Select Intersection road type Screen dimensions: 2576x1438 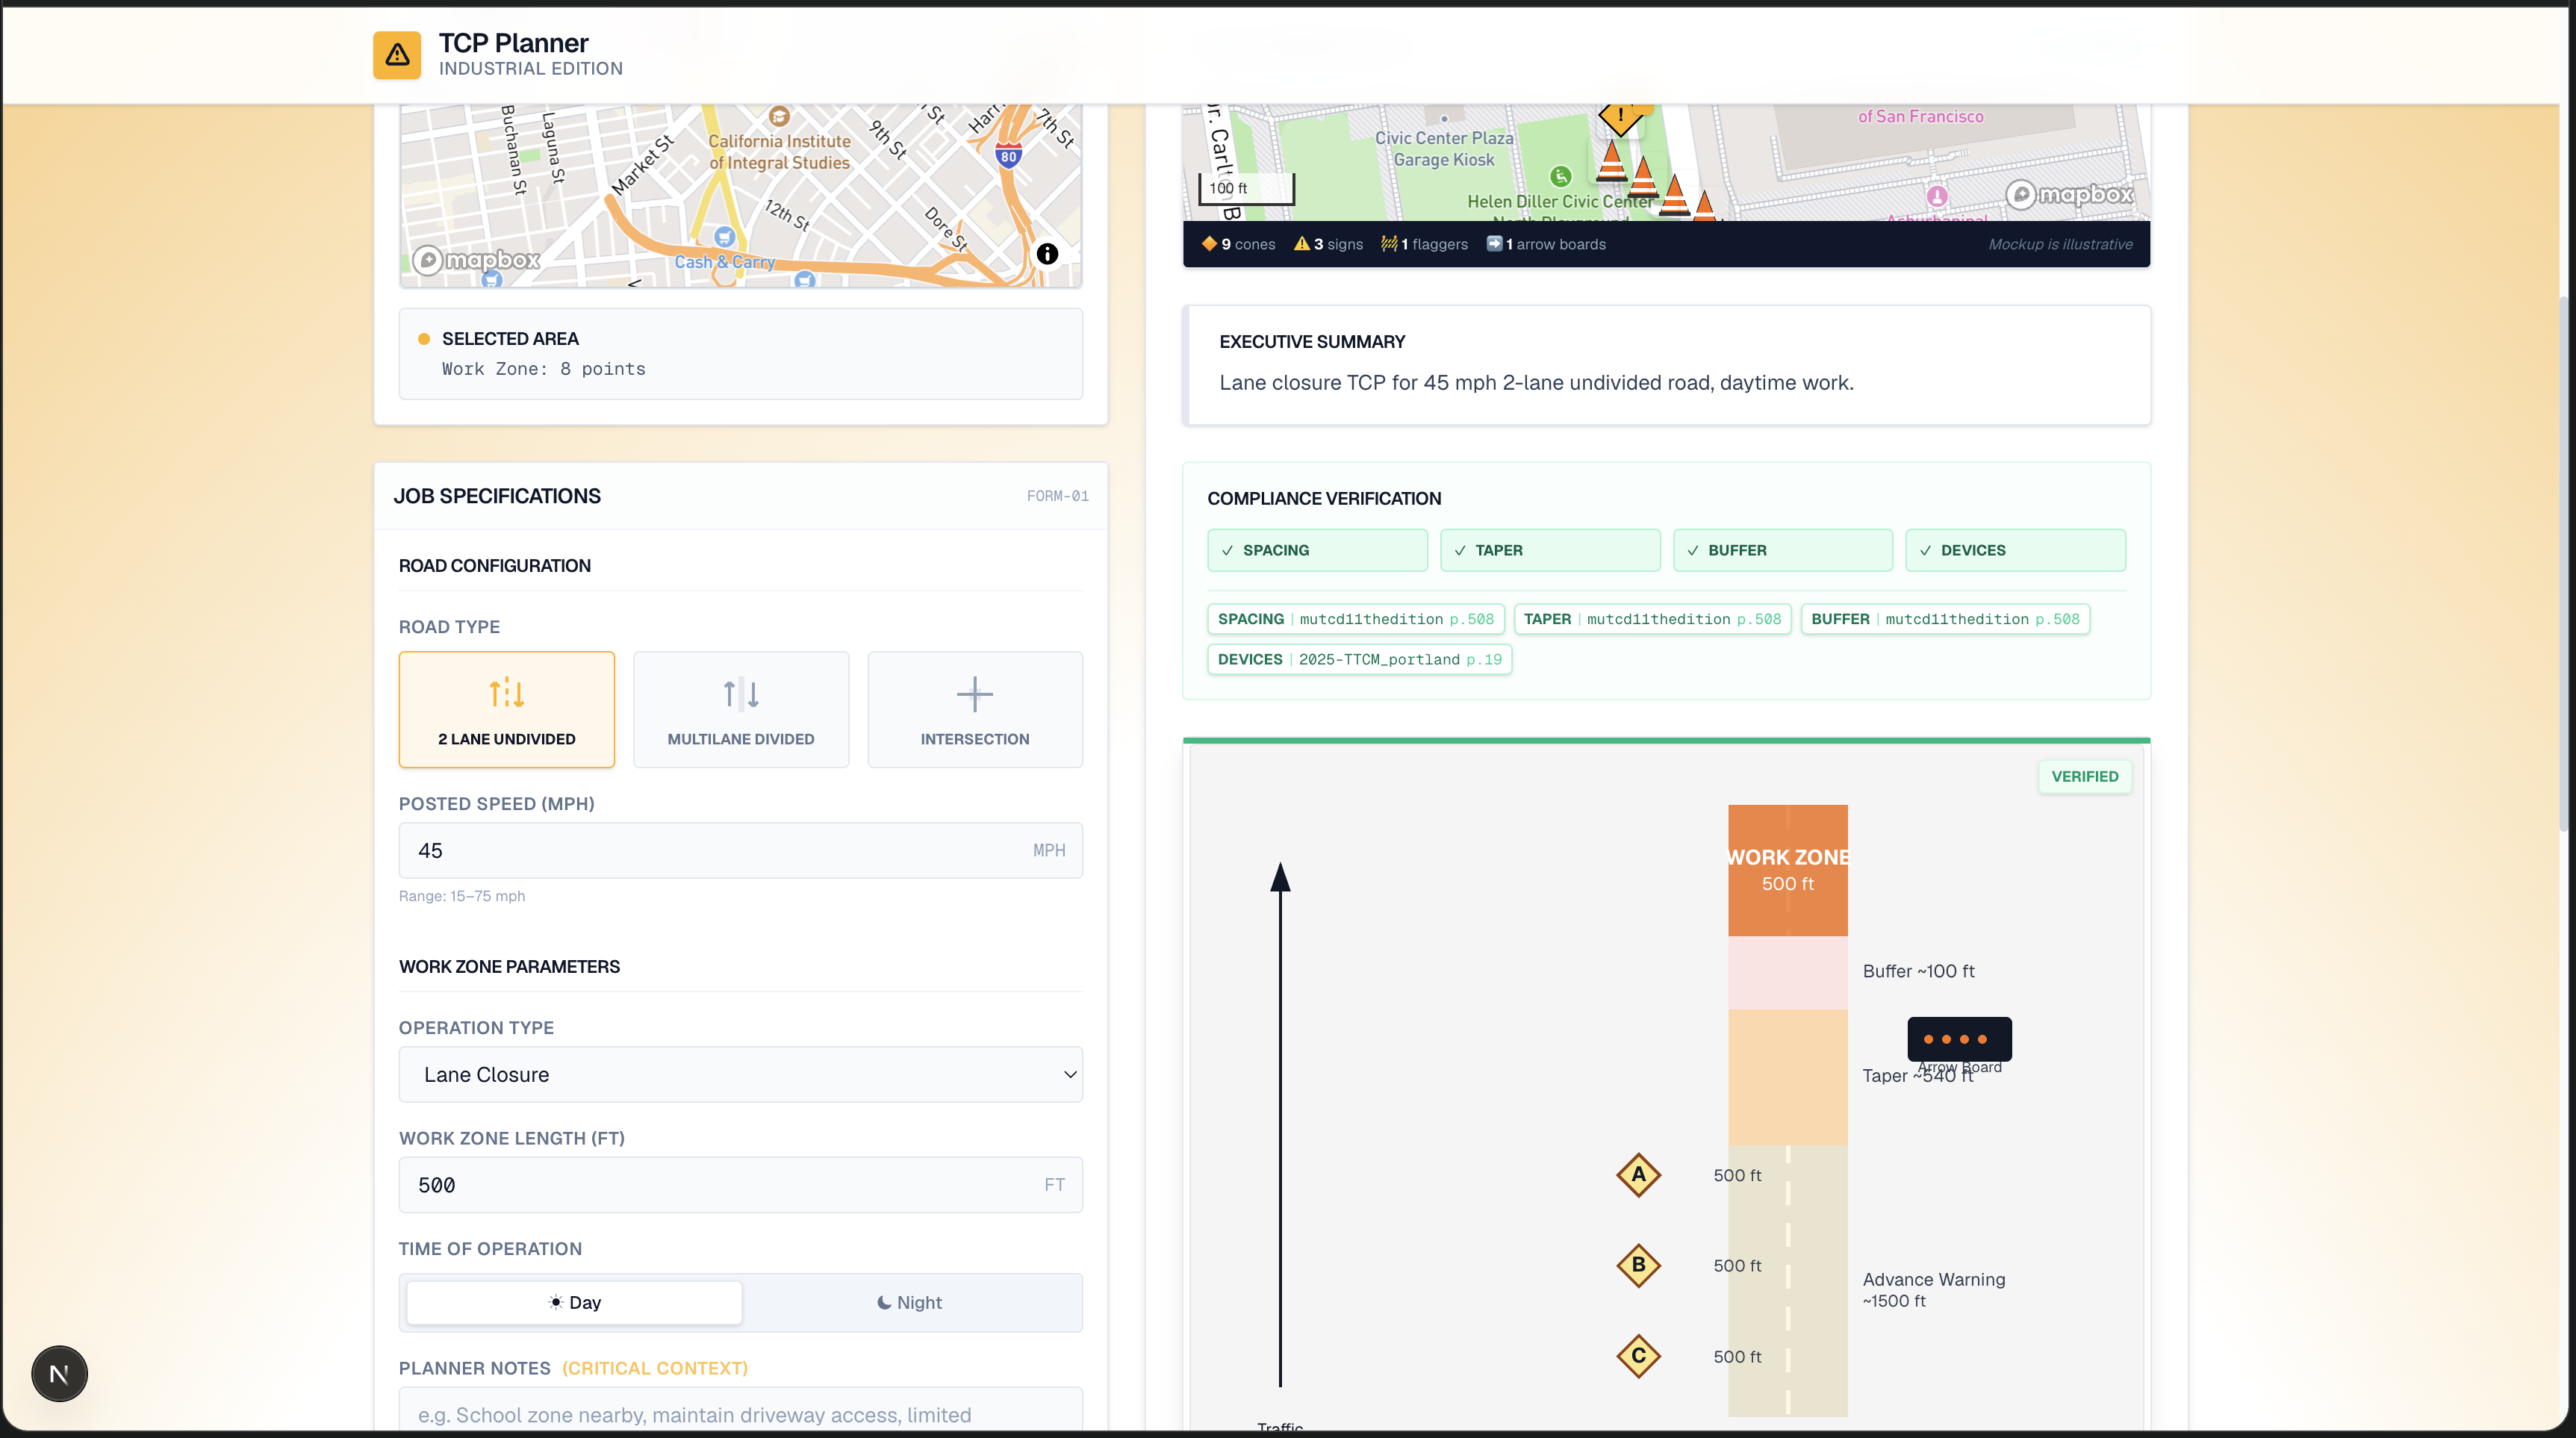pos(974,709)
